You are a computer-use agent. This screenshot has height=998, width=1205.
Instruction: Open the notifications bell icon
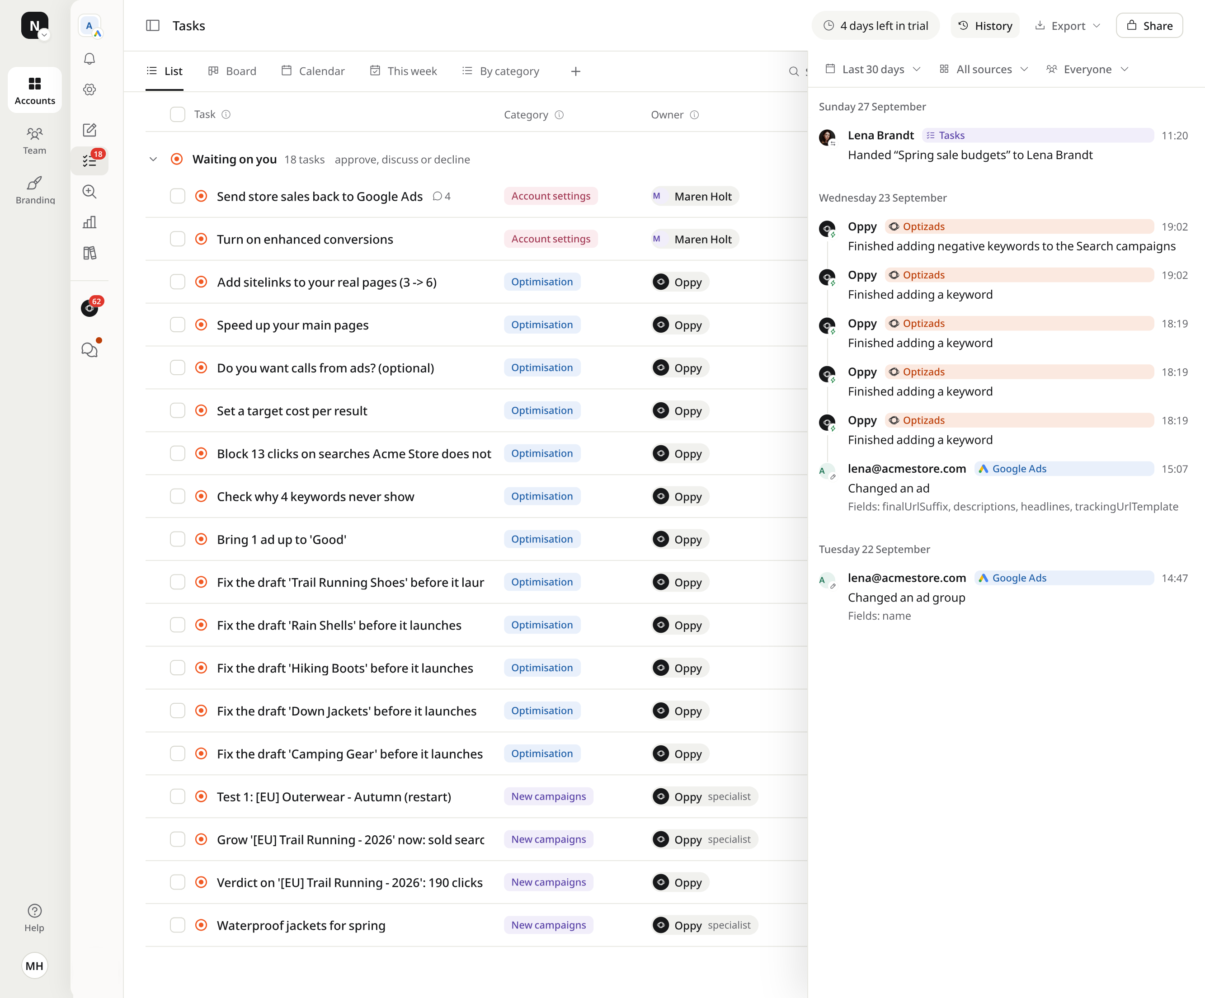point(89,59)
